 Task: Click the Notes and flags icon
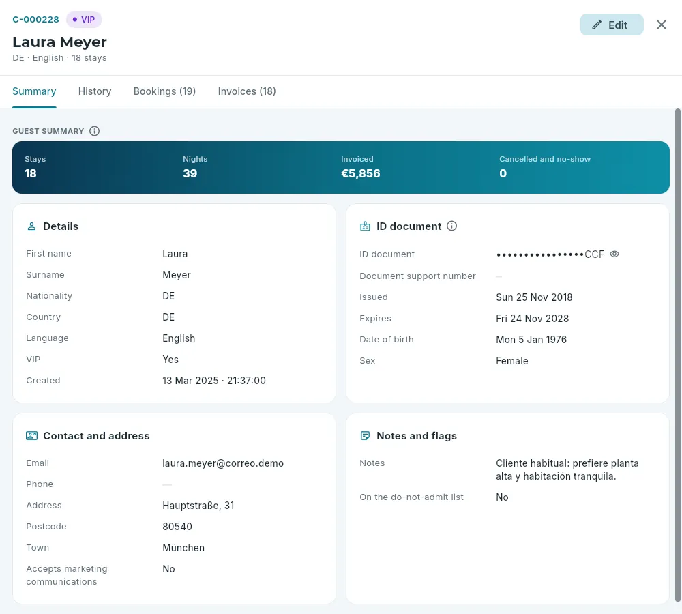(365, 435)
